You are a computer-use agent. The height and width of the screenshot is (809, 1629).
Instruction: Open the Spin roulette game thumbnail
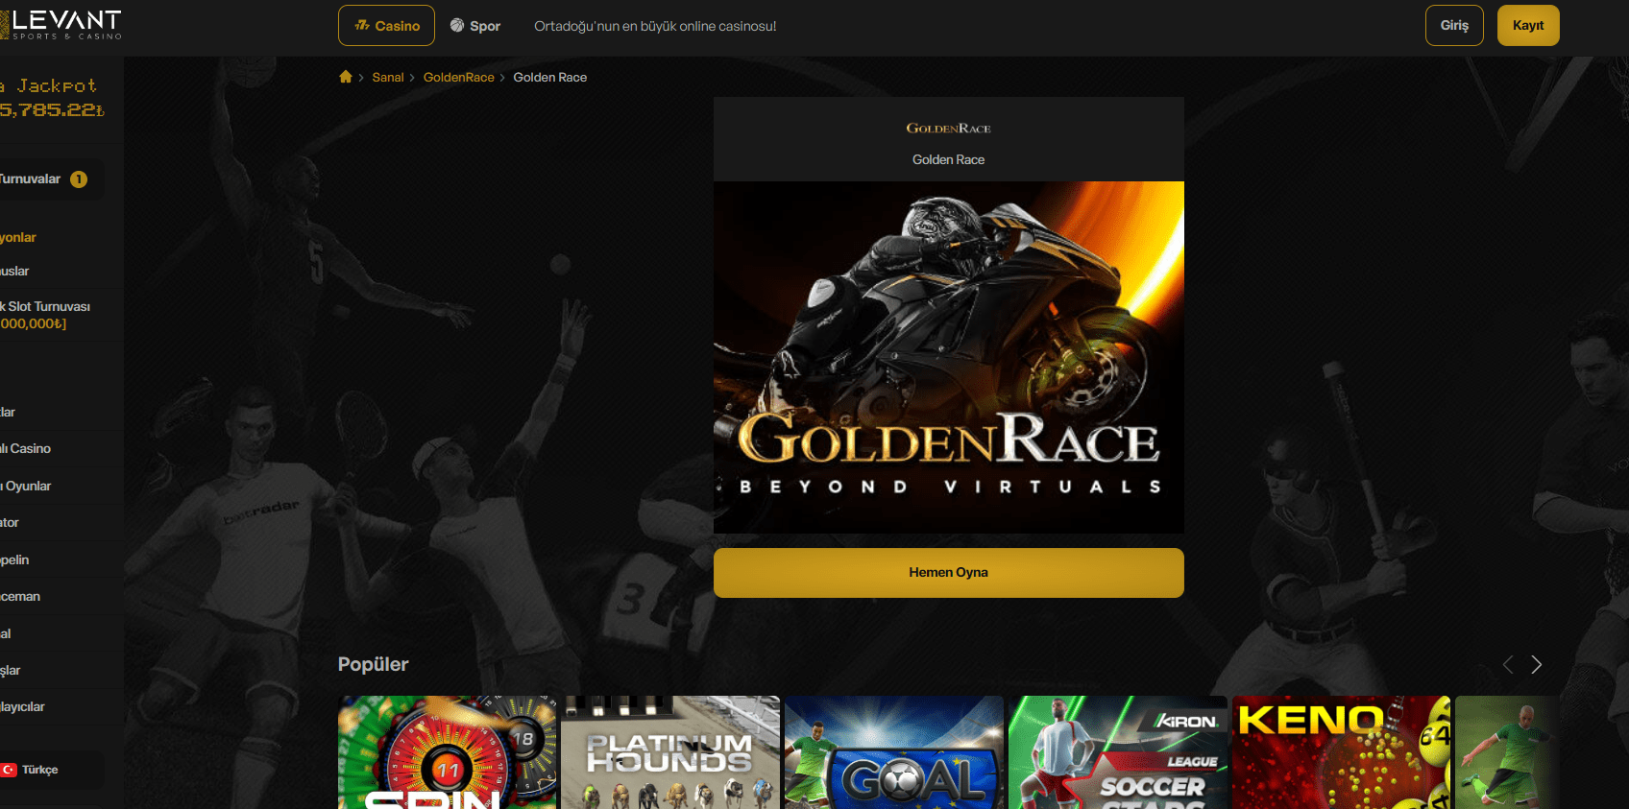coord(447,752)
